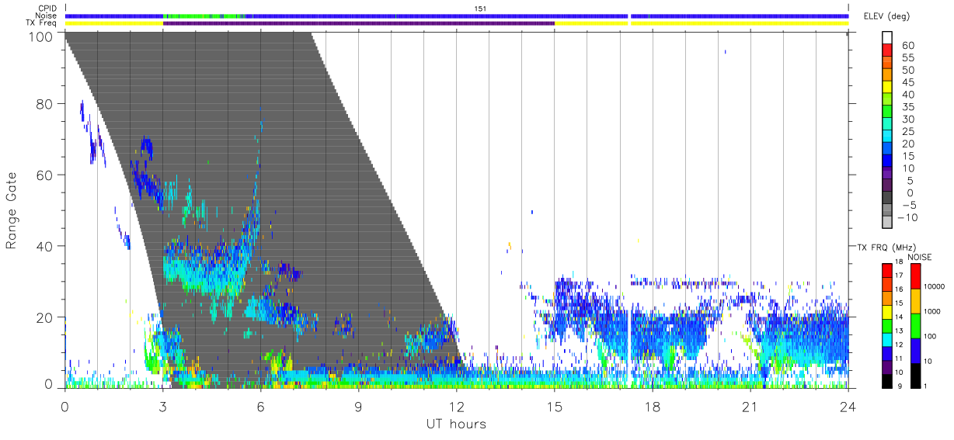Select the NOISE legend value "10000"
The image size is (954, 440).
[933, 286]
